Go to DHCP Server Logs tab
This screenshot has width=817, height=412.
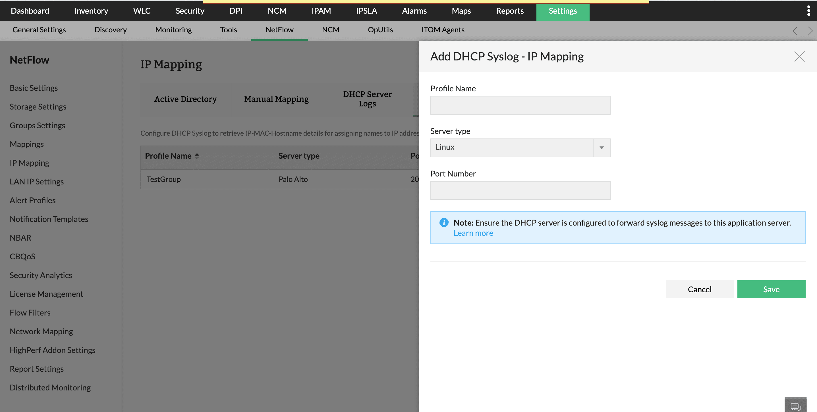tap(367, 99)
